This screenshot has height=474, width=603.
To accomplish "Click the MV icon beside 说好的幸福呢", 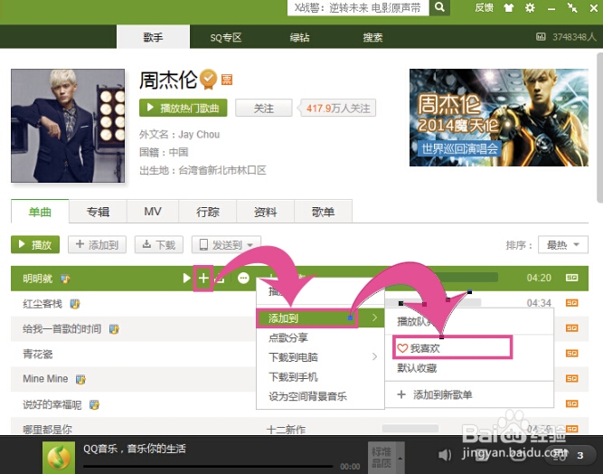I will [x=94, y=404].
